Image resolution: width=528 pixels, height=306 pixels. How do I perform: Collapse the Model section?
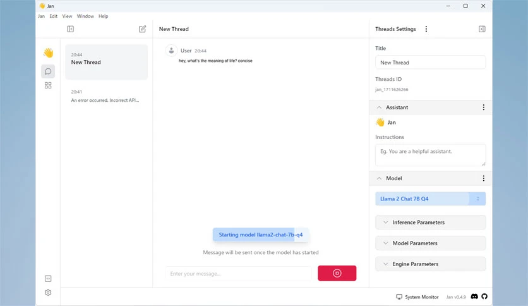(x=379, y=178)
